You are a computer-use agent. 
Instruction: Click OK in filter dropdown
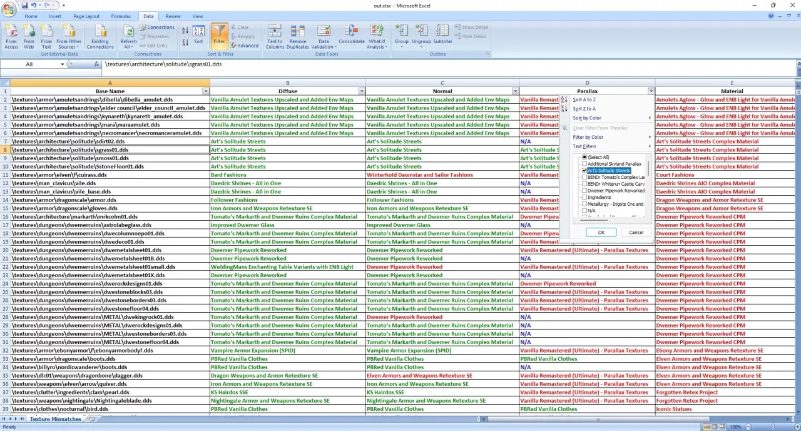(x=601, y=232)
